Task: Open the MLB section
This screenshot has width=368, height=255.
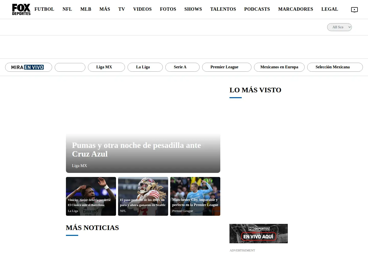Action: pos(86,9)
